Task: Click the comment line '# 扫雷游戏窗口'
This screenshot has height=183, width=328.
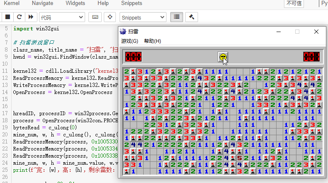Action: click(34, 42)
